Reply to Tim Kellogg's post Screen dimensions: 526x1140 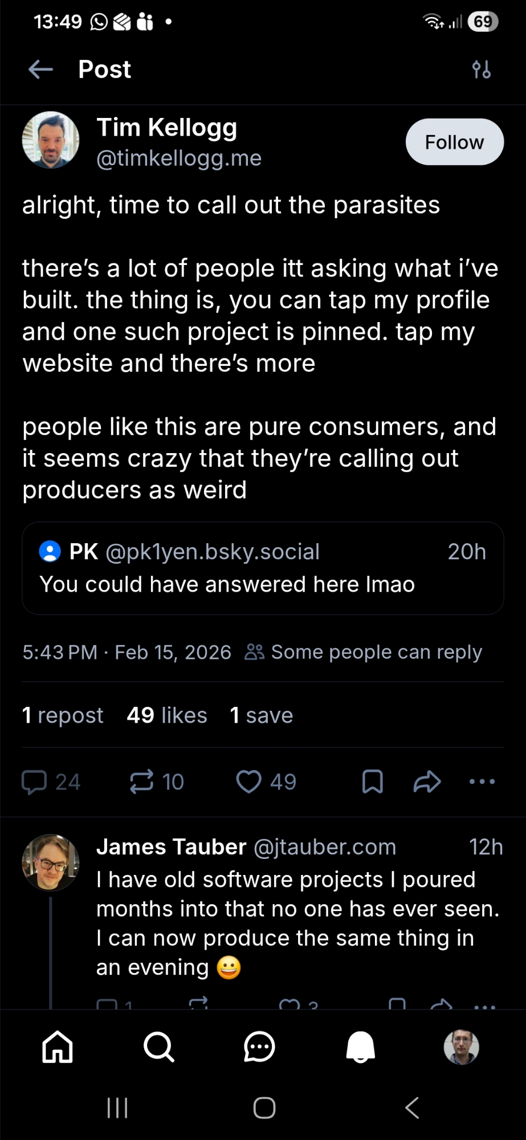(x=34, y=781)
